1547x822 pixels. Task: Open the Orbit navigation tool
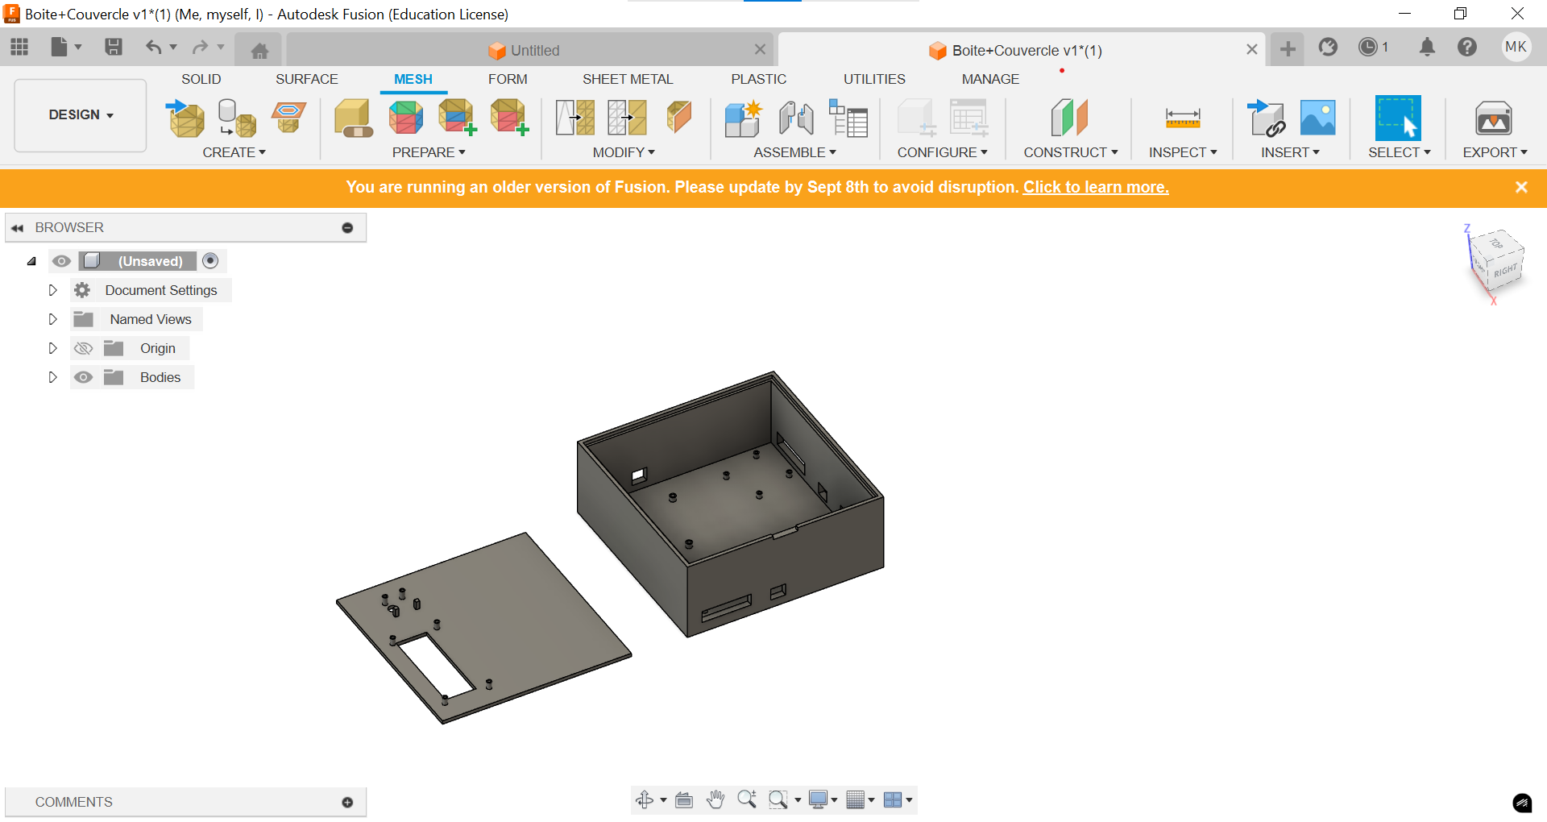tap(645, 799)
